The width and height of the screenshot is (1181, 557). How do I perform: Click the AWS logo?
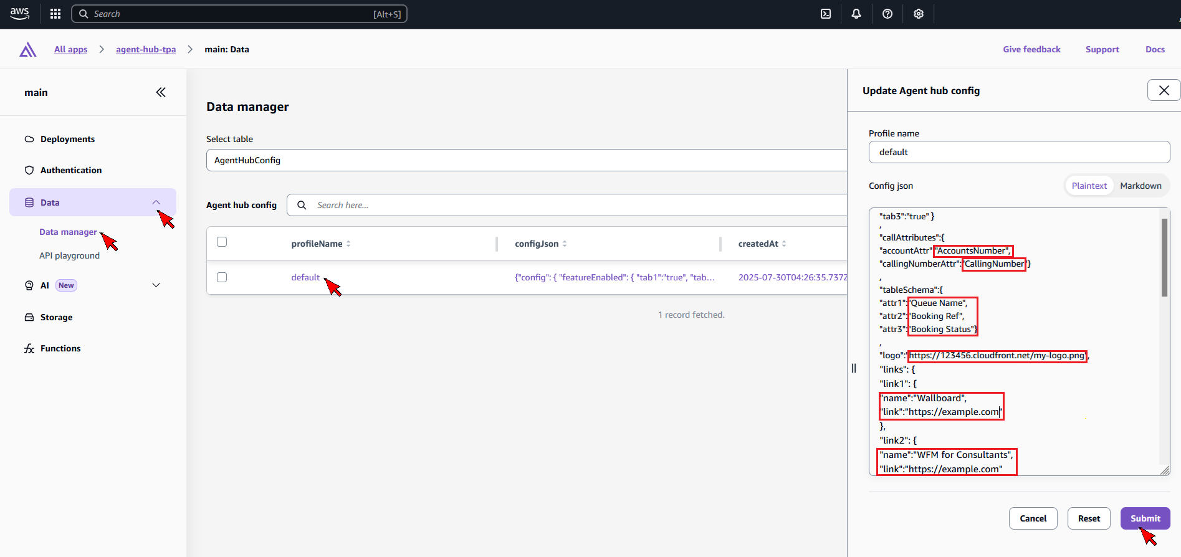(x=20, y=14)
